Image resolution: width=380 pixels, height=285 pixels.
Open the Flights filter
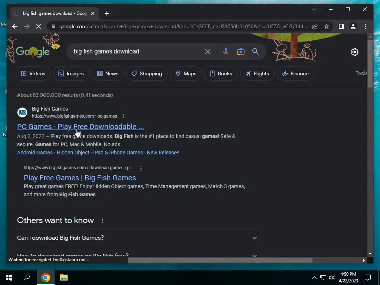click(257, 73)
